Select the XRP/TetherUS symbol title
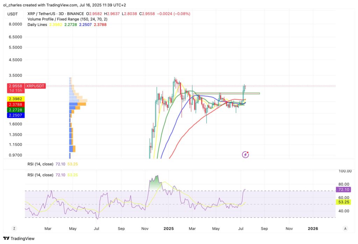 click(41, 14)
